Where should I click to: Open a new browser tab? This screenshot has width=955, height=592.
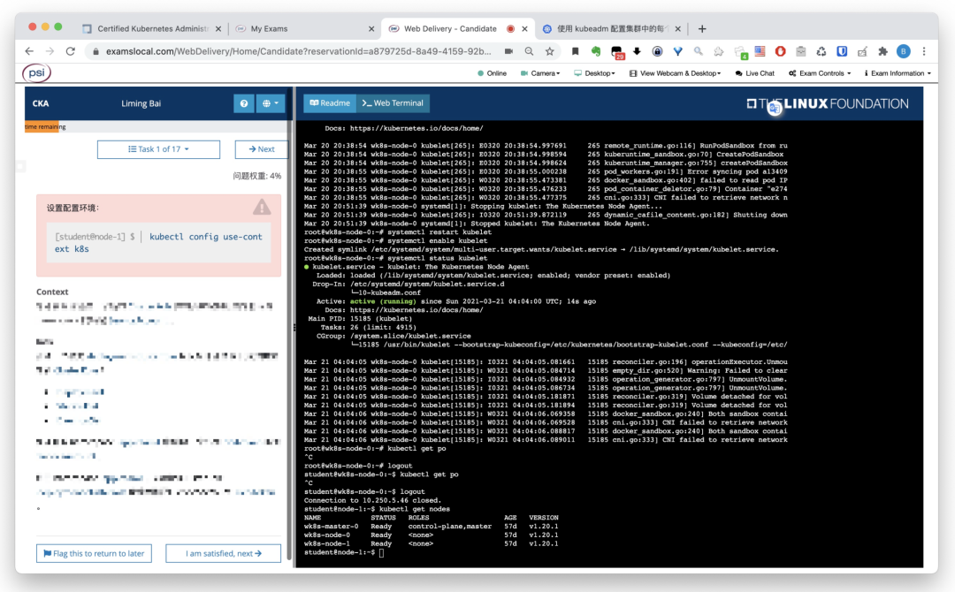[x=702, y=28]
